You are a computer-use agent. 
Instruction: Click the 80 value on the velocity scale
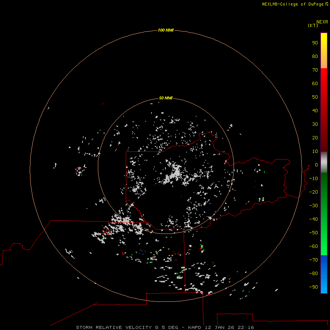315,56
